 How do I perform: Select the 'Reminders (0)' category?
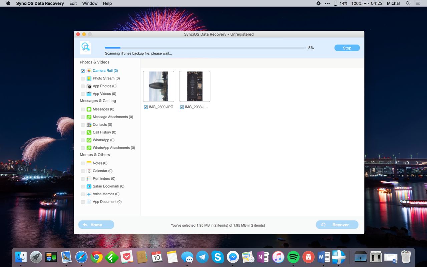click(104, 179)
